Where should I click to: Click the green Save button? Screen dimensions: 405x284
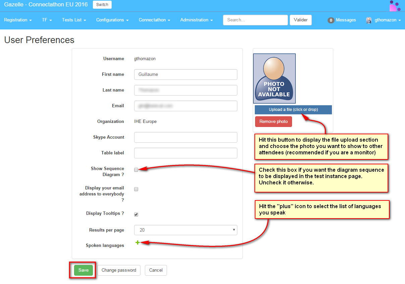pos(83,270)
